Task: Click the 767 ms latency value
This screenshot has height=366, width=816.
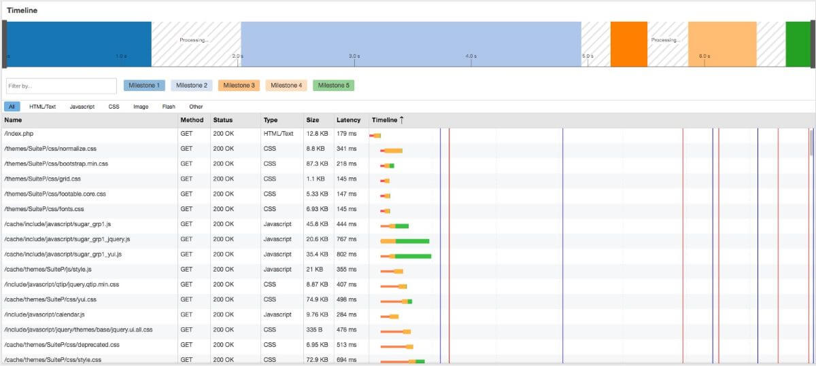Action: (347, 240)
